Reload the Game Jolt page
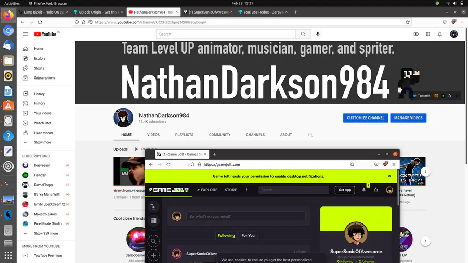Image resolution: width=468 pixels, height=263 pixels. 168,164
